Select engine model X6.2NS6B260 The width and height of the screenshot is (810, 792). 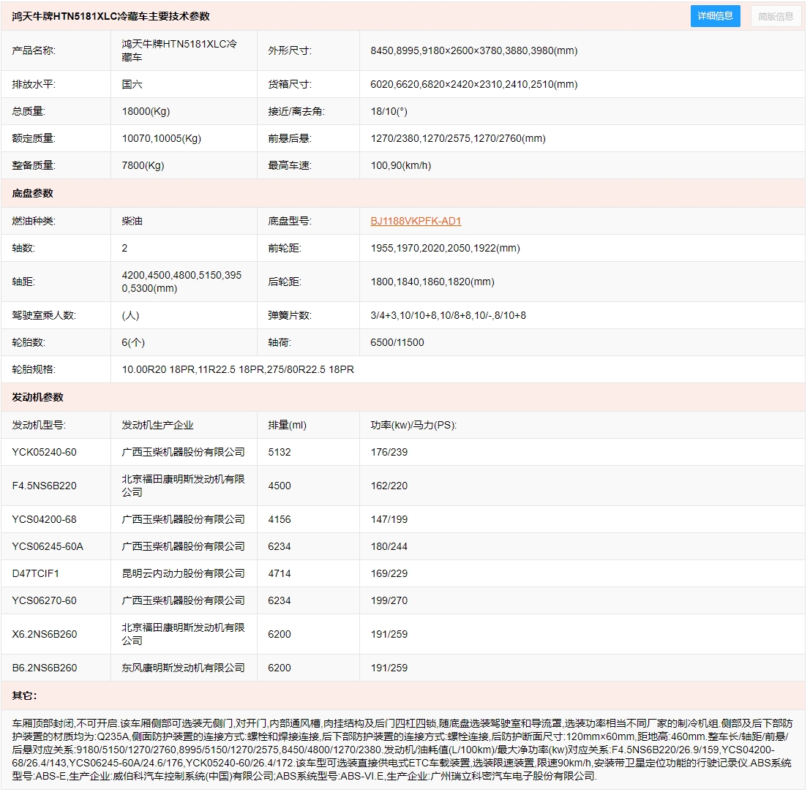(x=45, y=635)
